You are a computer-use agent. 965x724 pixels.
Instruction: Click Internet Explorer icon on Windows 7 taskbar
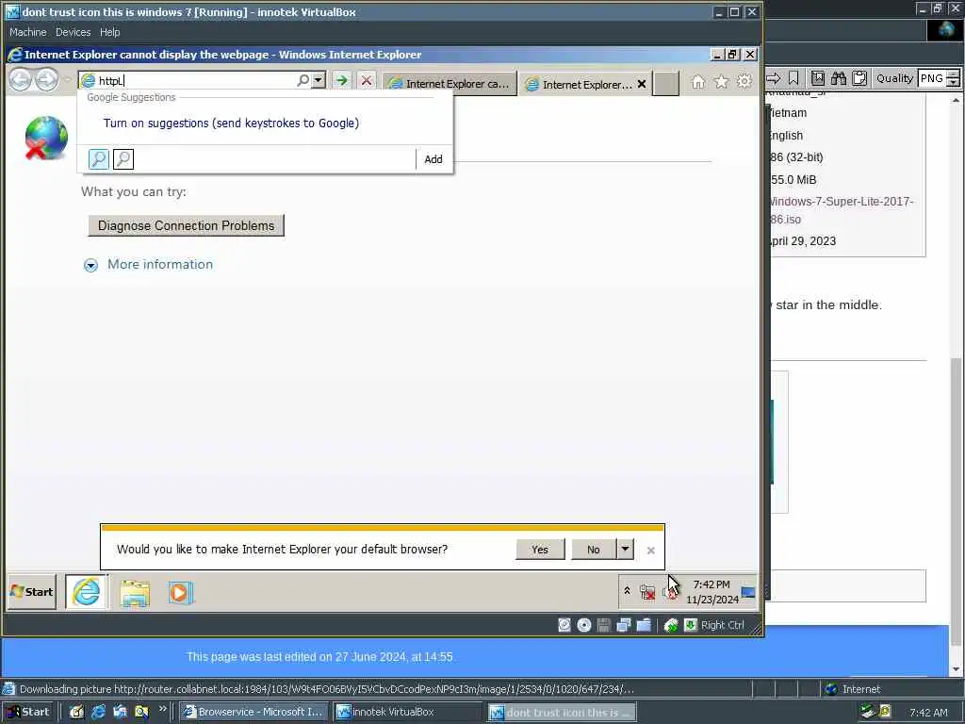[86, 592]
